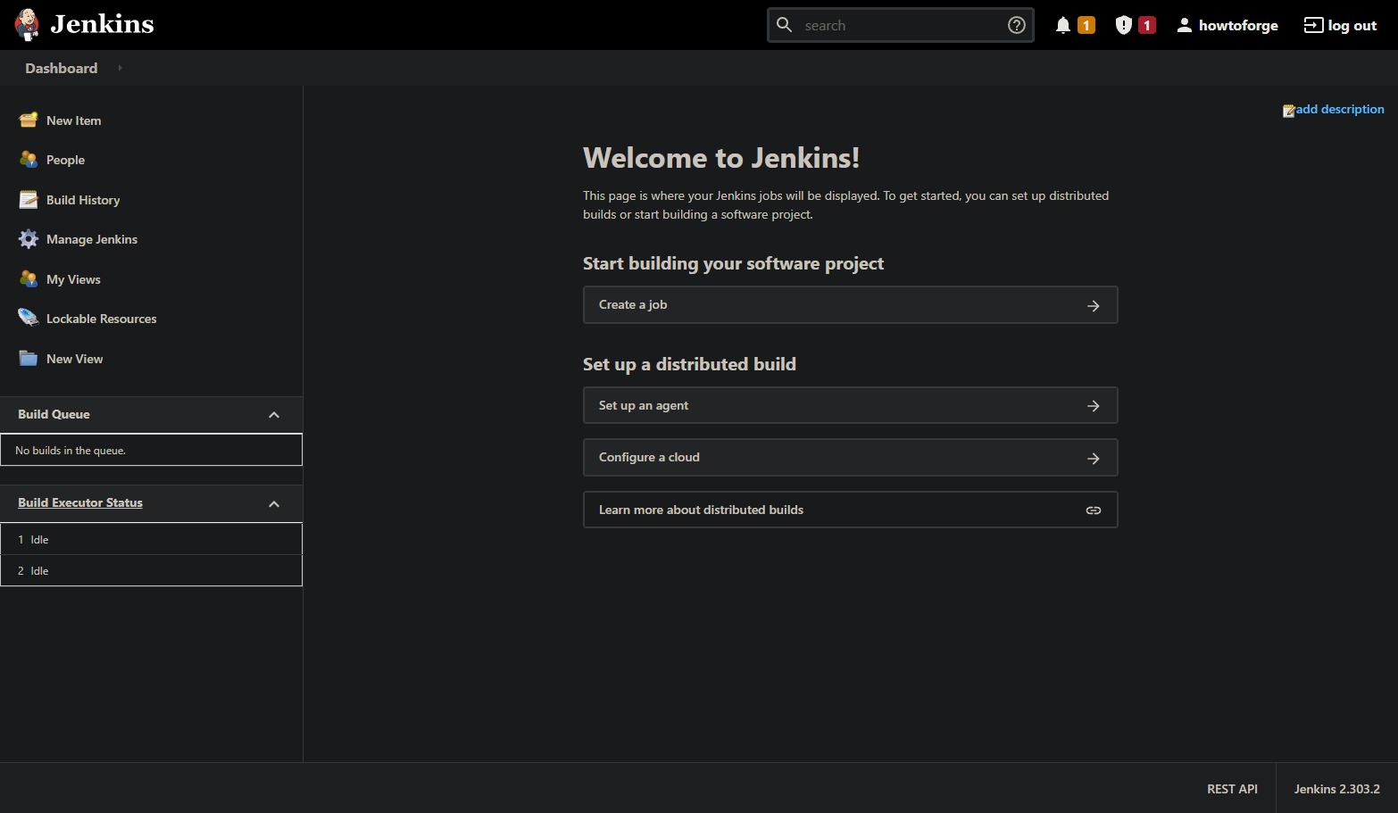Click the add description link
This screenshot has width=1398, height=813.
point(1339,109)
